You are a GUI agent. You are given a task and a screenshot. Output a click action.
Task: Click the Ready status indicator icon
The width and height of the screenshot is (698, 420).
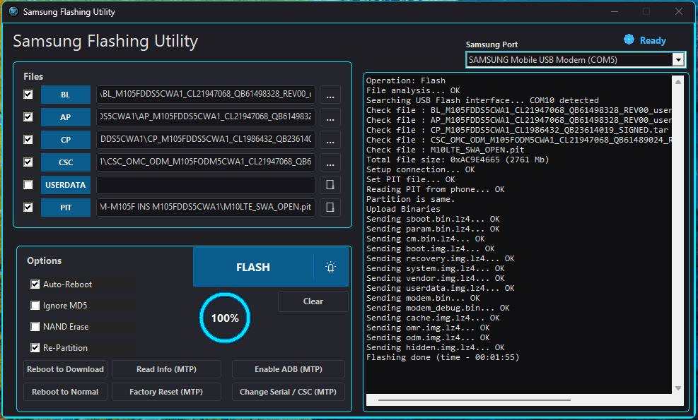tap(629, 40)
